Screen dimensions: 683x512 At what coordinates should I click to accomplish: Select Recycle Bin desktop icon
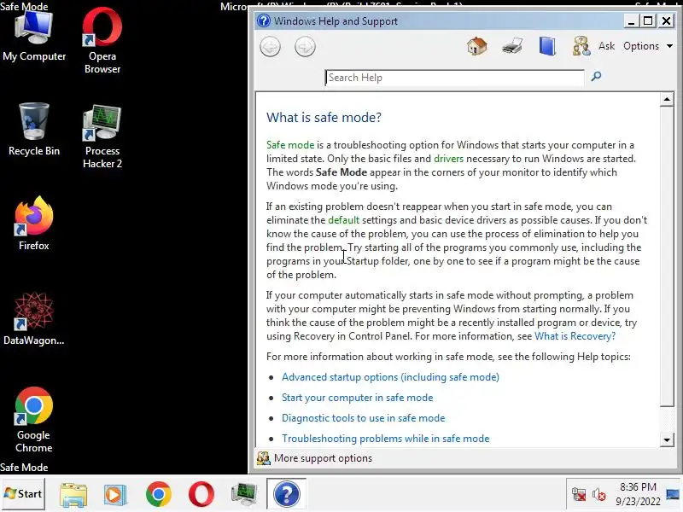(34, 130)
